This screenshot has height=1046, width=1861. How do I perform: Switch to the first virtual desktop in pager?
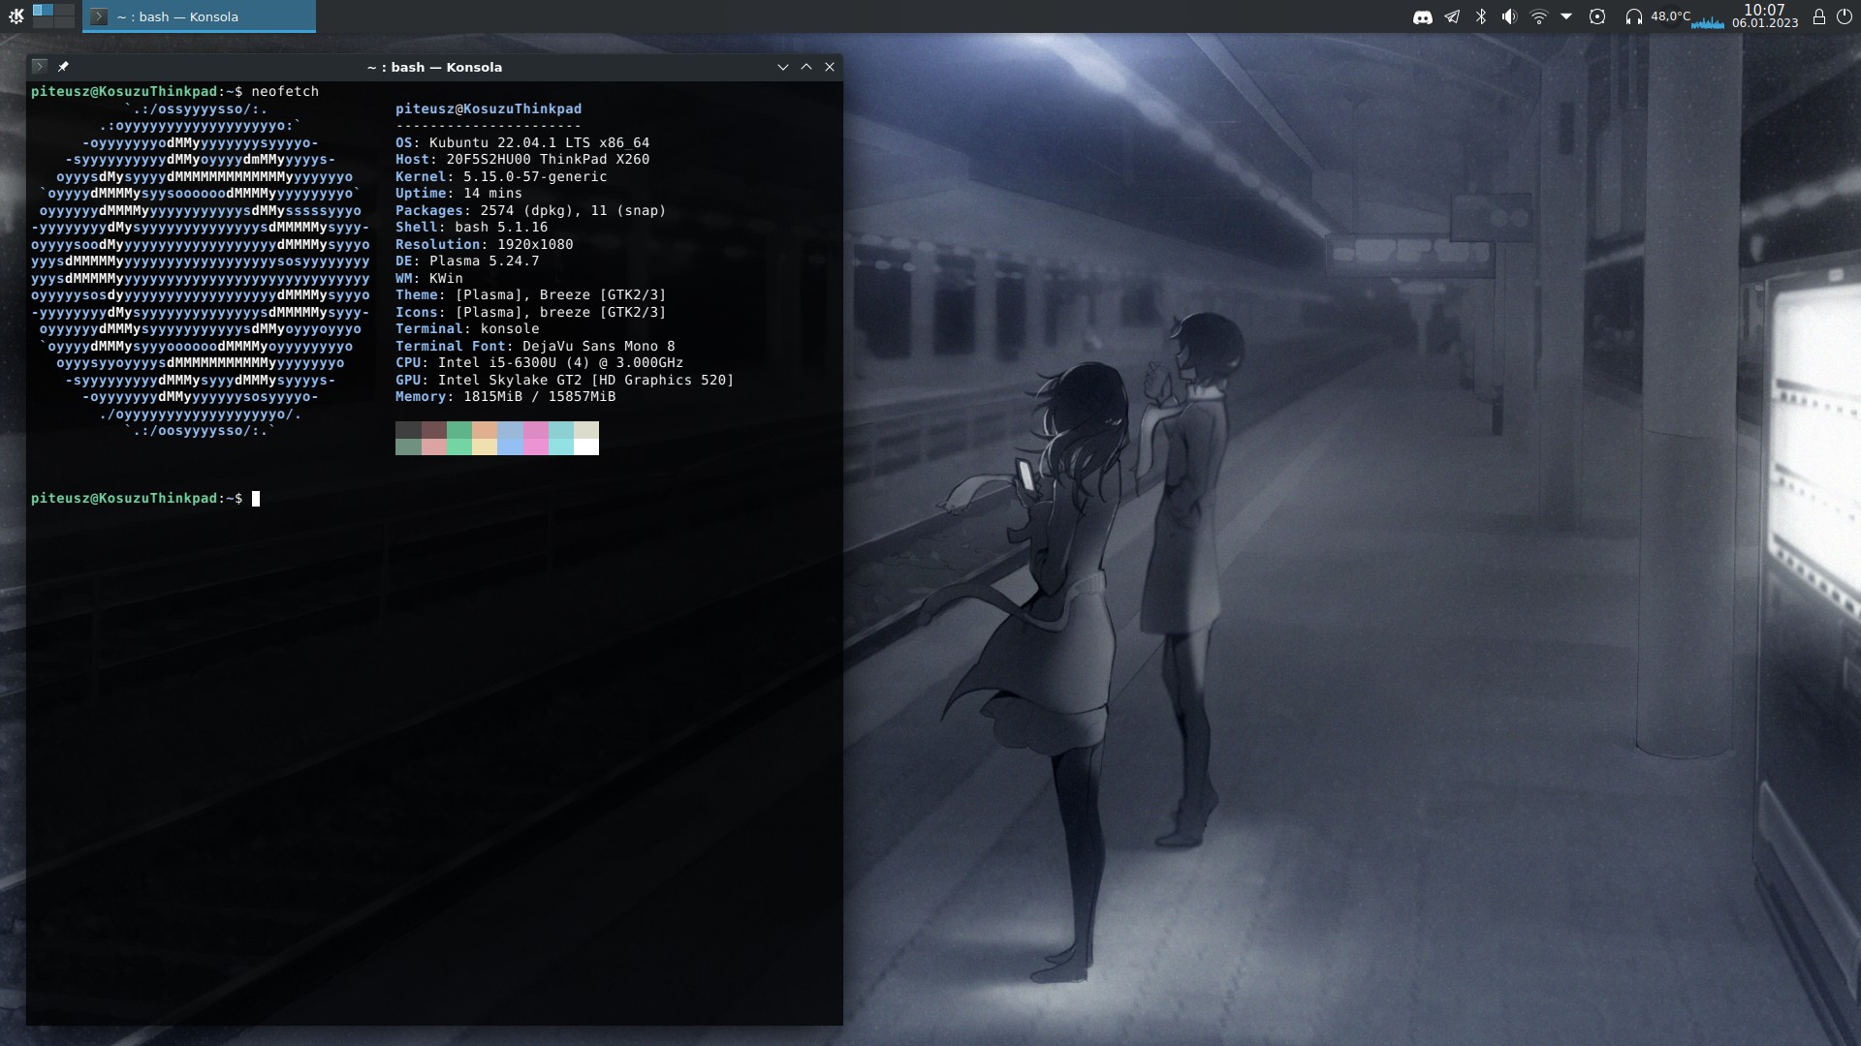pos(43,11)
